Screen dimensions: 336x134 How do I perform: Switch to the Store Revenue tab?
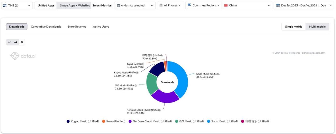tap(77, 27)
